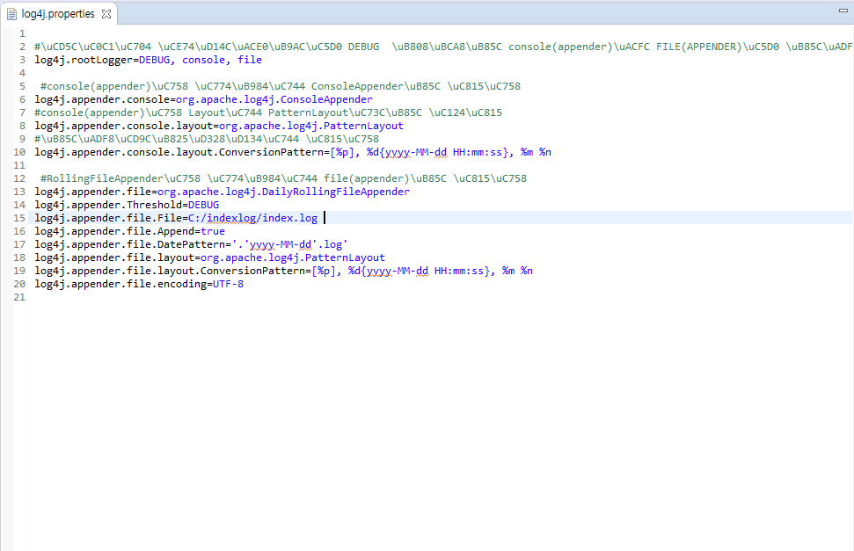Click the PatternLayout comment on line 7
The width and height of the screenshot is (854, 551).
(x=268, y=112)
